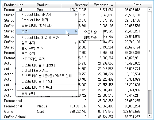Open the 링크 추가 submenu
The width and height of the screenshot is (154, 120).
47,43
